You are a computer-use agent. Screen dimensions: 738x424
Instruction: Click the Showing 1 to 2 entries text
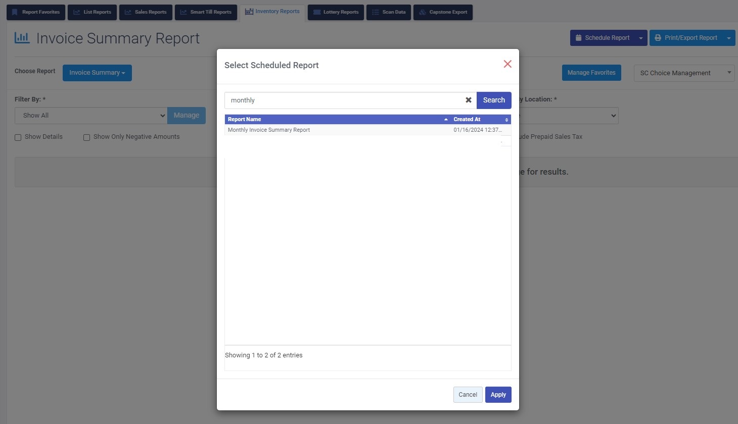264,355
